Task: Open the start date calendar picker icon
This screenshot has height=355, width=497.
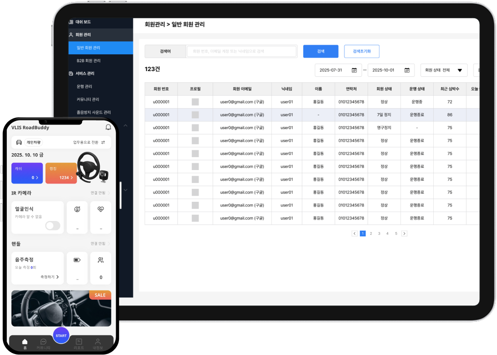Action: point(354,70)
